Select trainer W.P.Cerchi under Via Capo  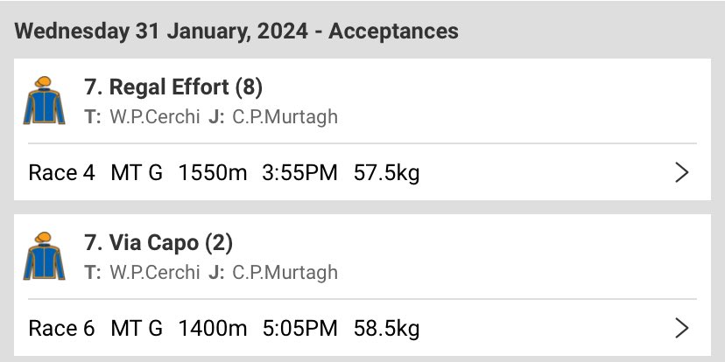(x=154, y=273)
